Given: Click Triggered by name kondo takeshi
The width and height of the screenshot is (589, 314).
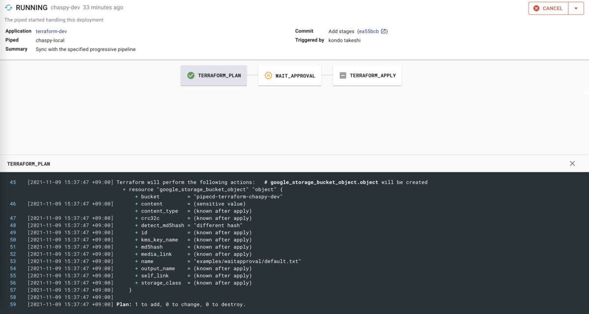Looking at the screenshot, I should 344,40.
